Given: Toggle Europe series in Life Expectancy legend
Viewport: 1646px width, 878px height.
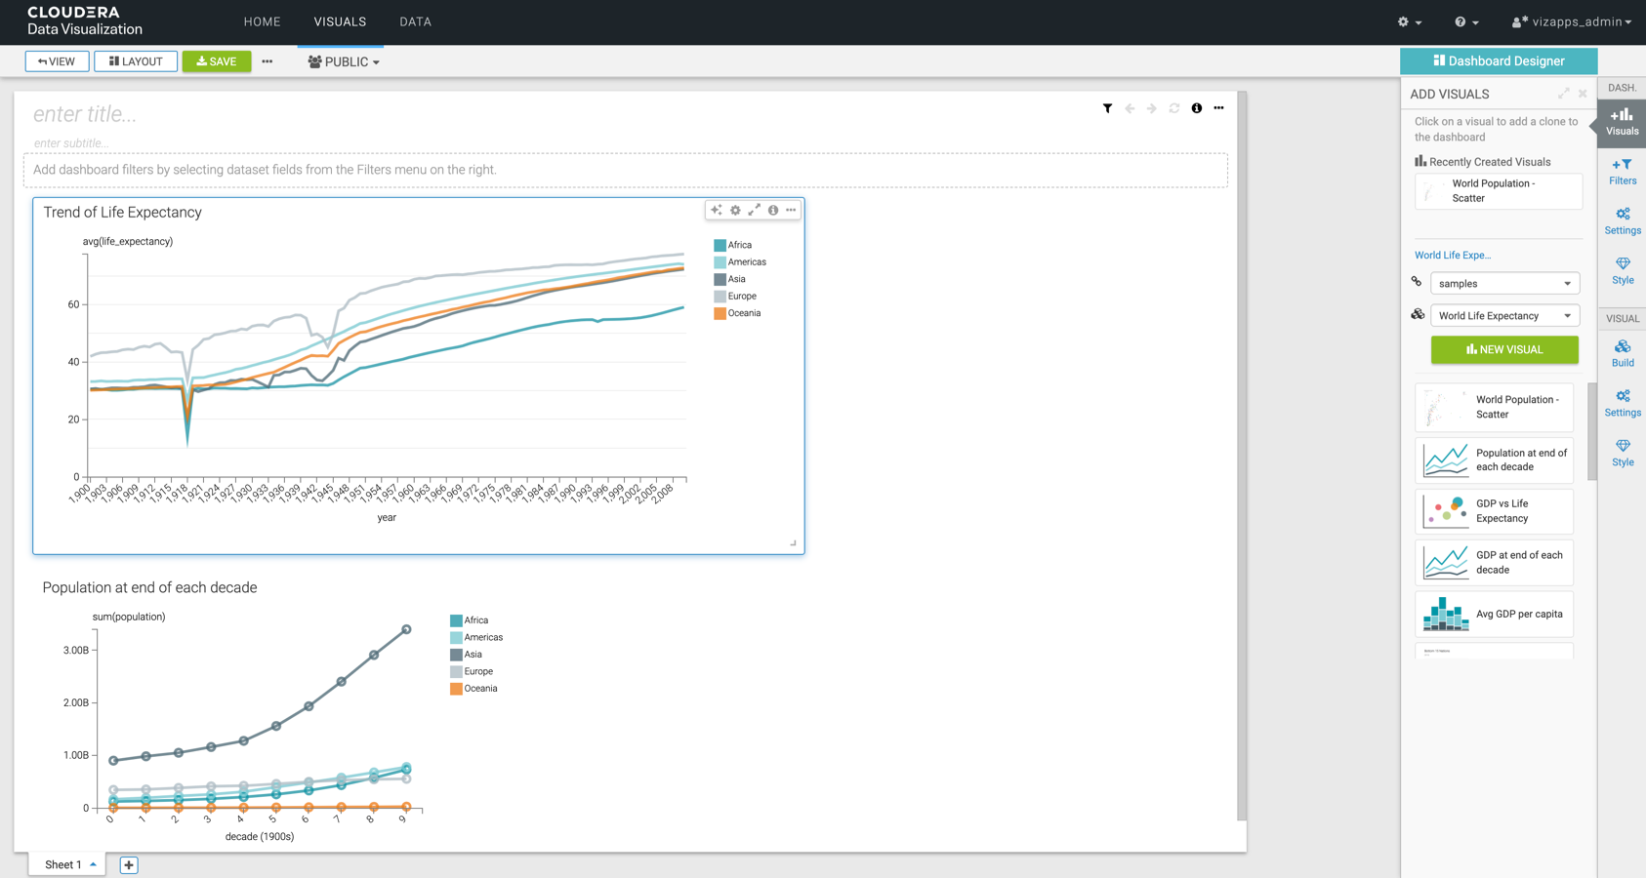Looking at the screenshot, I should pyautogui.click(x=740, y=297).
